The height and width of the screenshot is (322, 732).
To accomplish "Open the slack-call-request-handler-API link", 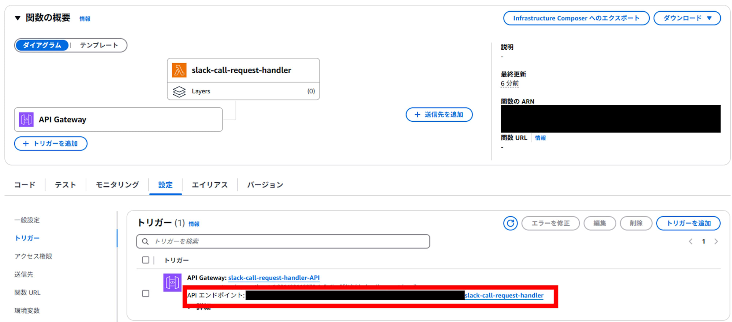I will coord(274,278).
